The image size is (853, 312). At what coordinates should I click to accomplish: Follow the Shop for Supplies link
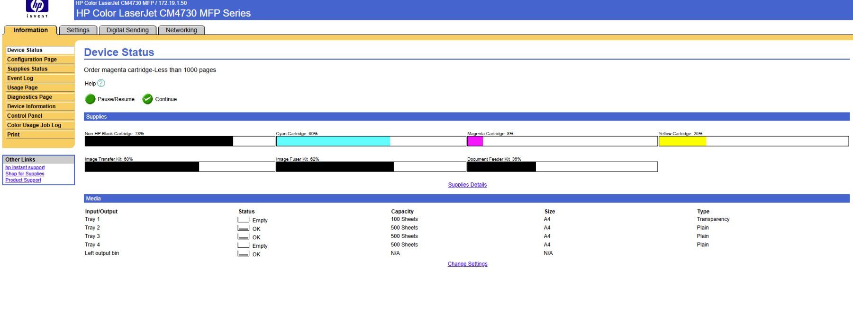pyautogui.click(x=25, y=173)
